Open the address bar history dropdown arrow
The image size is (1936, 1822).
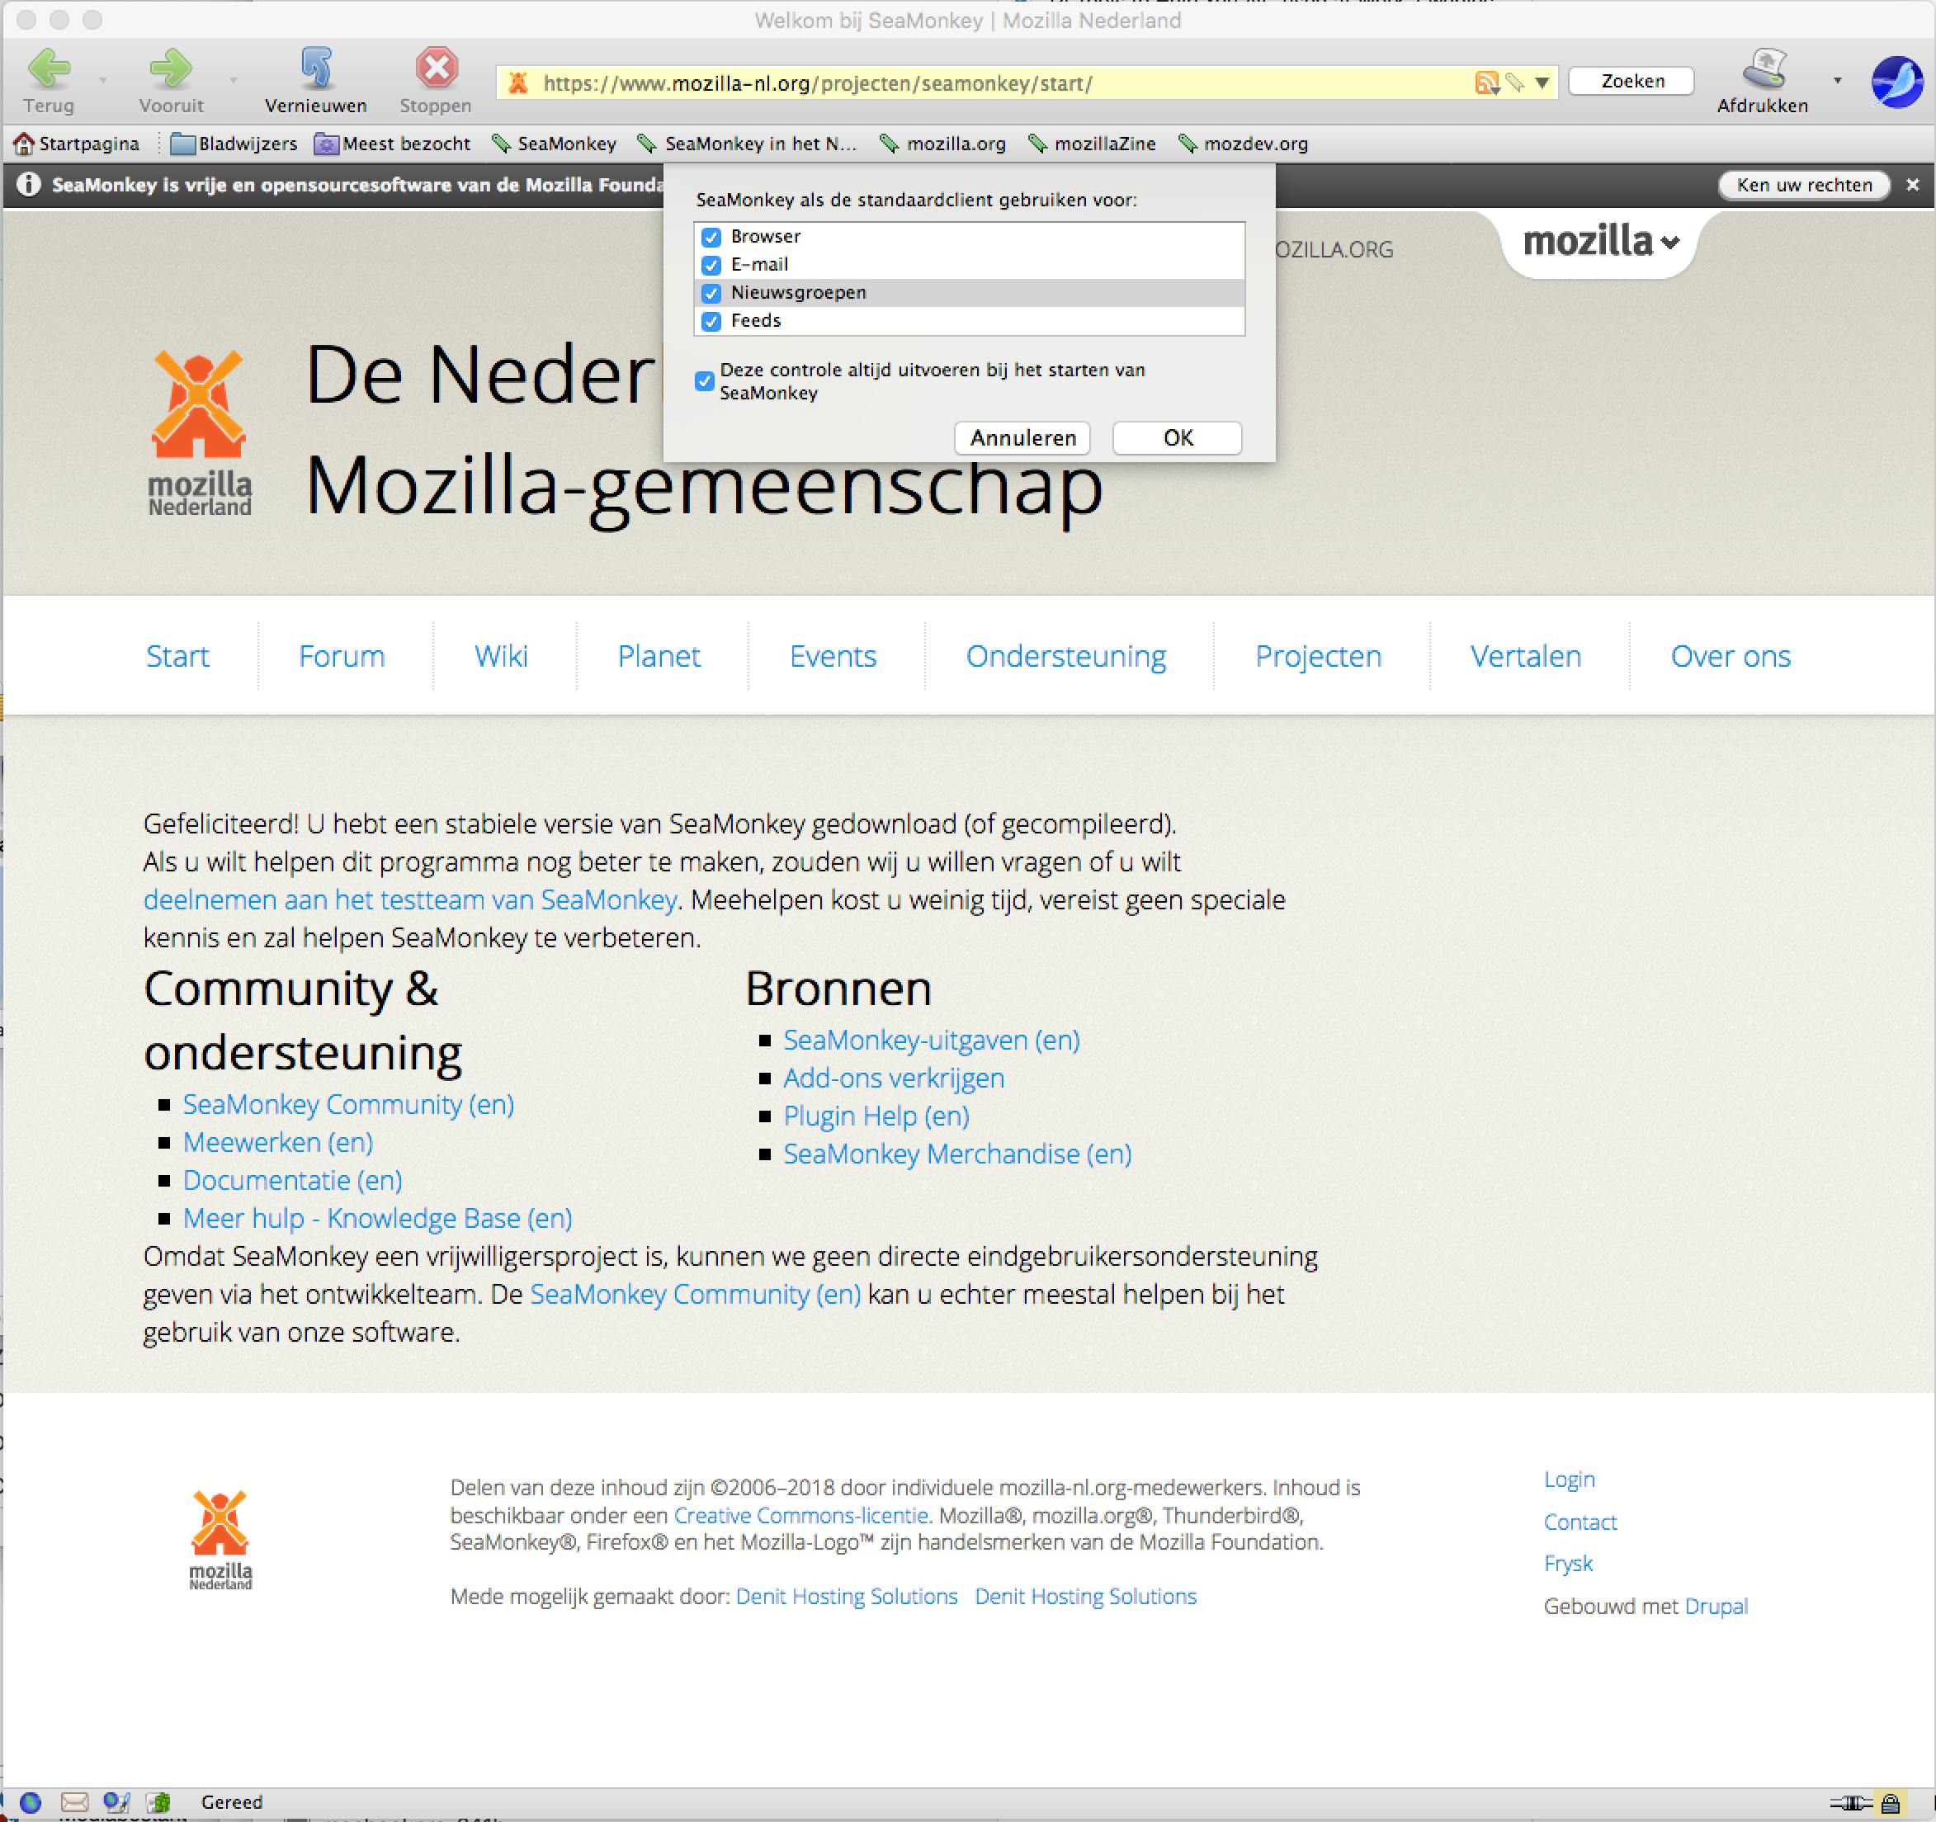coord(1542,83)
